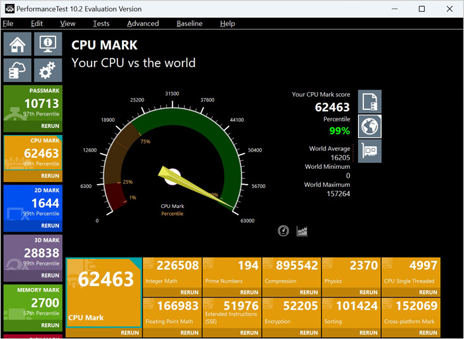
Task: Switch to the distribution chart view icon
Action: tap(302, 230)
